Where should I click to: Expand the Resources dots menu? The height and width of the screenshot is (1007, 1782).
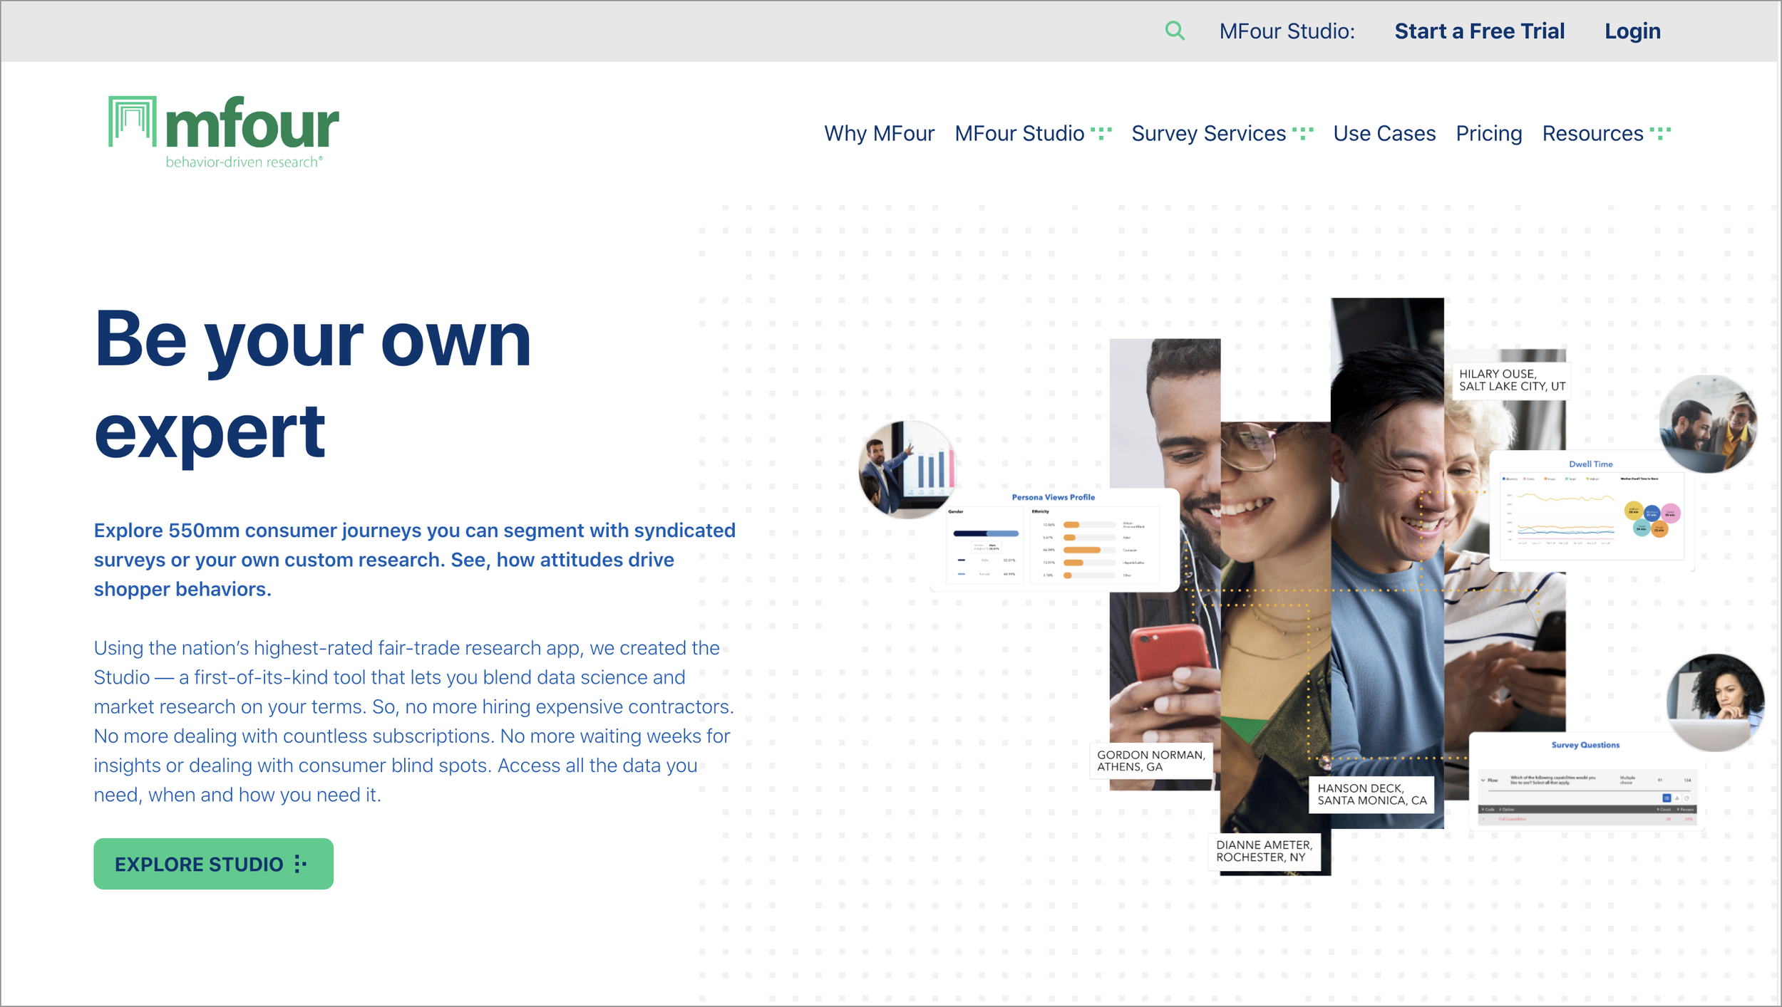(1659, 133)
